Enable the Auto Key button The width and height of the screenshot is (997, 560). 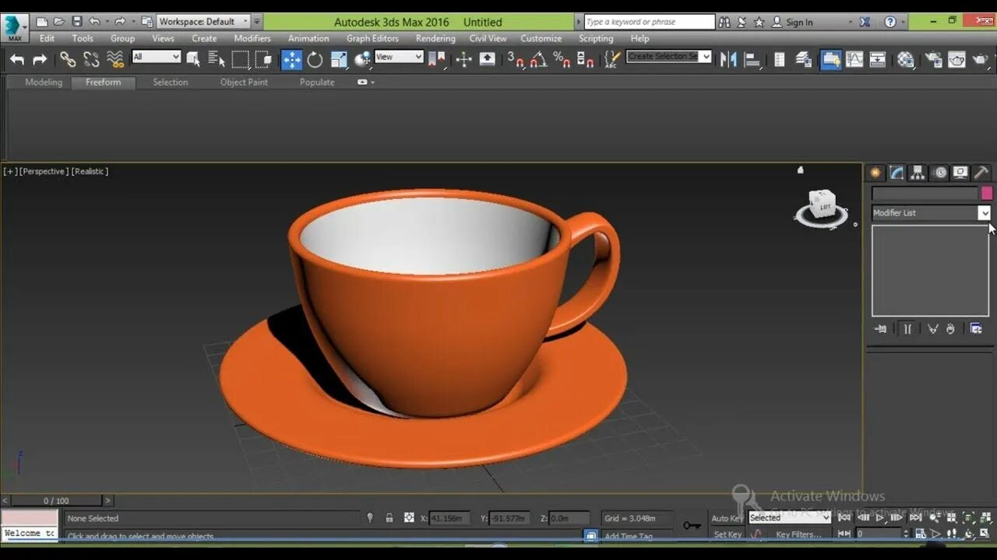[727, 518]
